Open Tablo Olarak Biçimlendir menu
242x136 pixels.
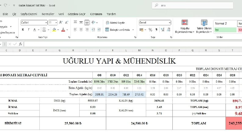(204, 27)
